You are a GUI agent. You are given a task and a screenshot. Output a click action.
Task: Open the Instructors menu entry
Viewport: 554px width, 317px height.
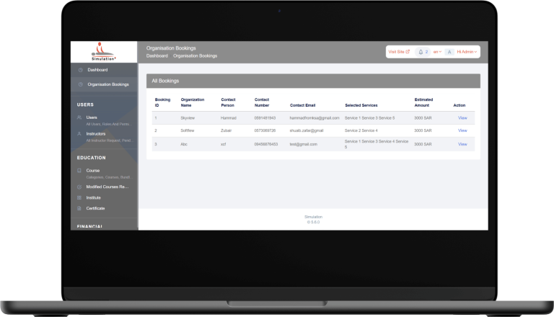point(96,134)
